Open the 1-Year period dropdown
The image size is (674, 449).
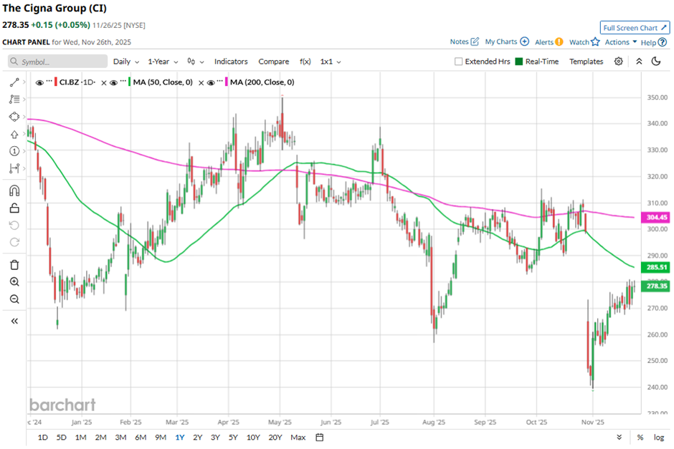coord(163,62)
